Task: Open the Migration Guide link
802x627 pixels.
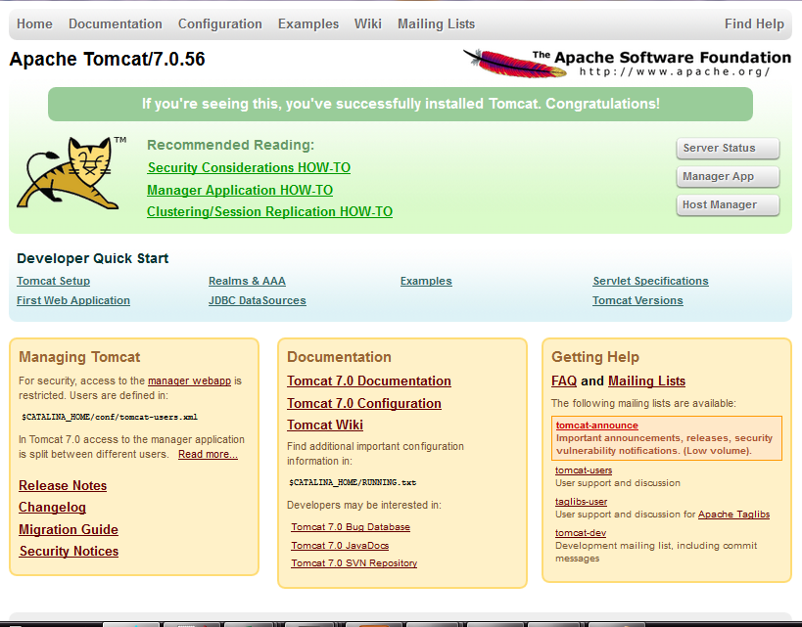Action: click(69, 529)
